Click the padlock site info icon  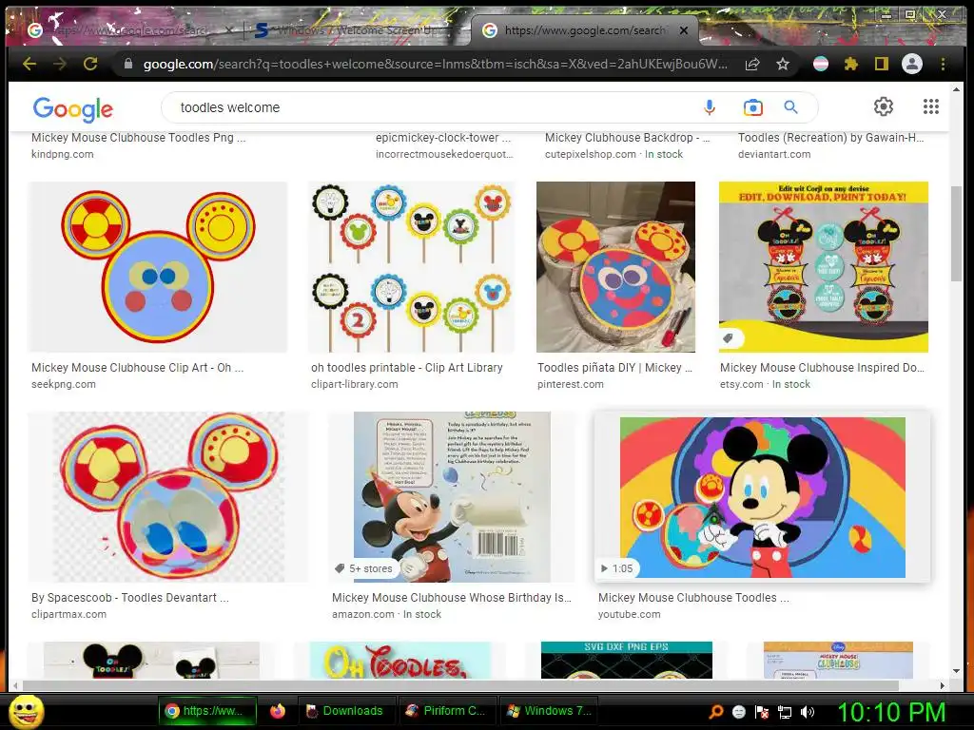128,64
